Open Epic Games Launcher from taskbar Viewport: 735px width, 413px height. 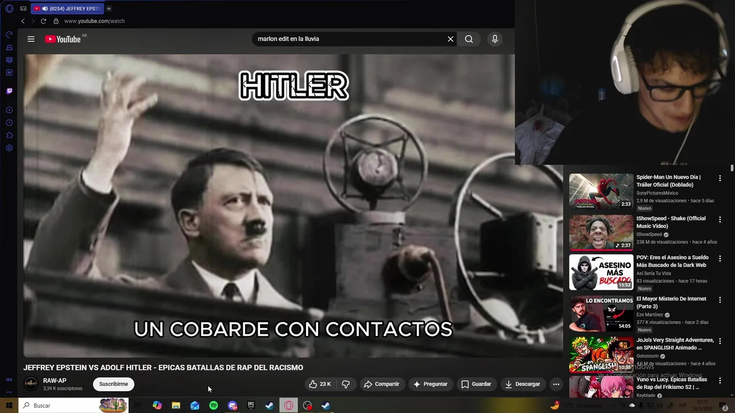[x=251, y=406]
